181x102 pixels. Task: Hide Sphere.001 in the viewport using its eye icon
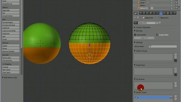click(172, 8)
